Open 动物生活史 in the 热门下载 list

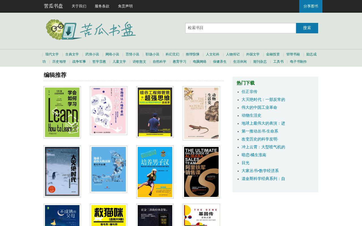coord(251,115)
